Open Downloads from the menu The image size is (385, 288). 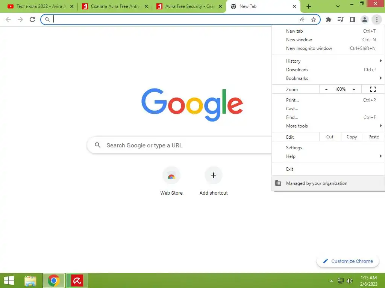(328, 69)
